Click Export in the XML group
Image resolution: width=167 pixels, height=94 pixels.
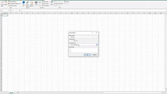pos(66,4)
